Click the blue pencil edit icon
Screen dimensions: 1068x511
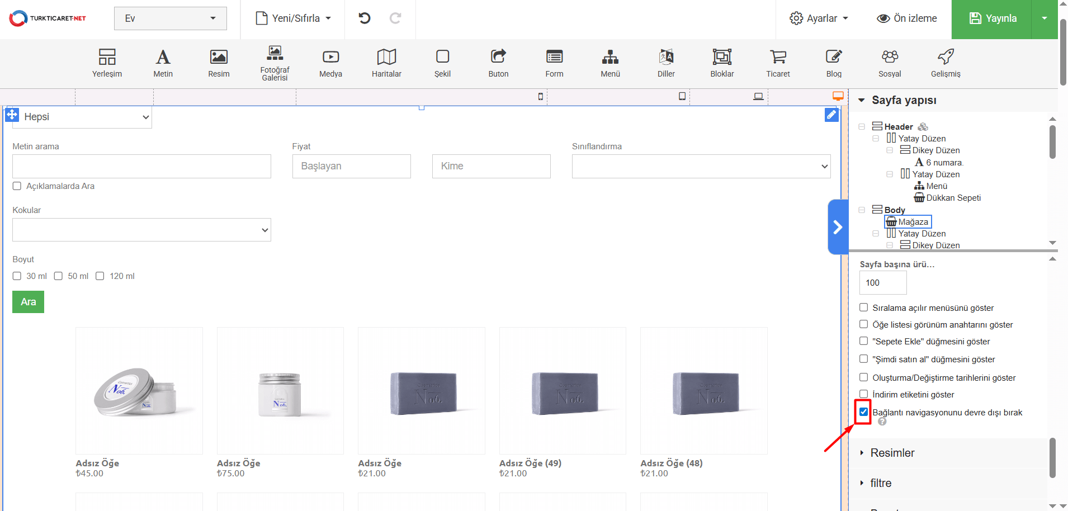click(831, 115)
